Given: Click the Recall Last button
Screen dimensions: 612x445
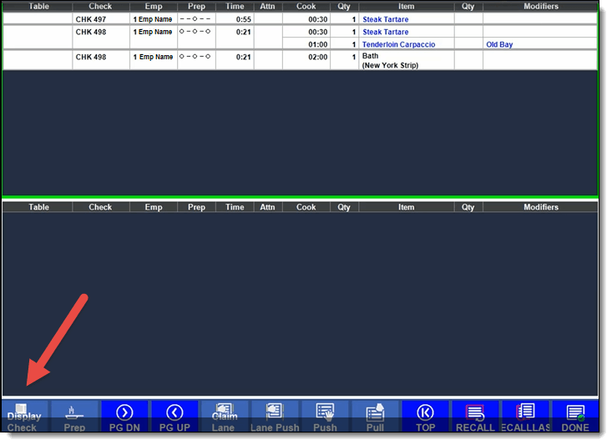Looking at the screenshot, I should tap(525, 417).
